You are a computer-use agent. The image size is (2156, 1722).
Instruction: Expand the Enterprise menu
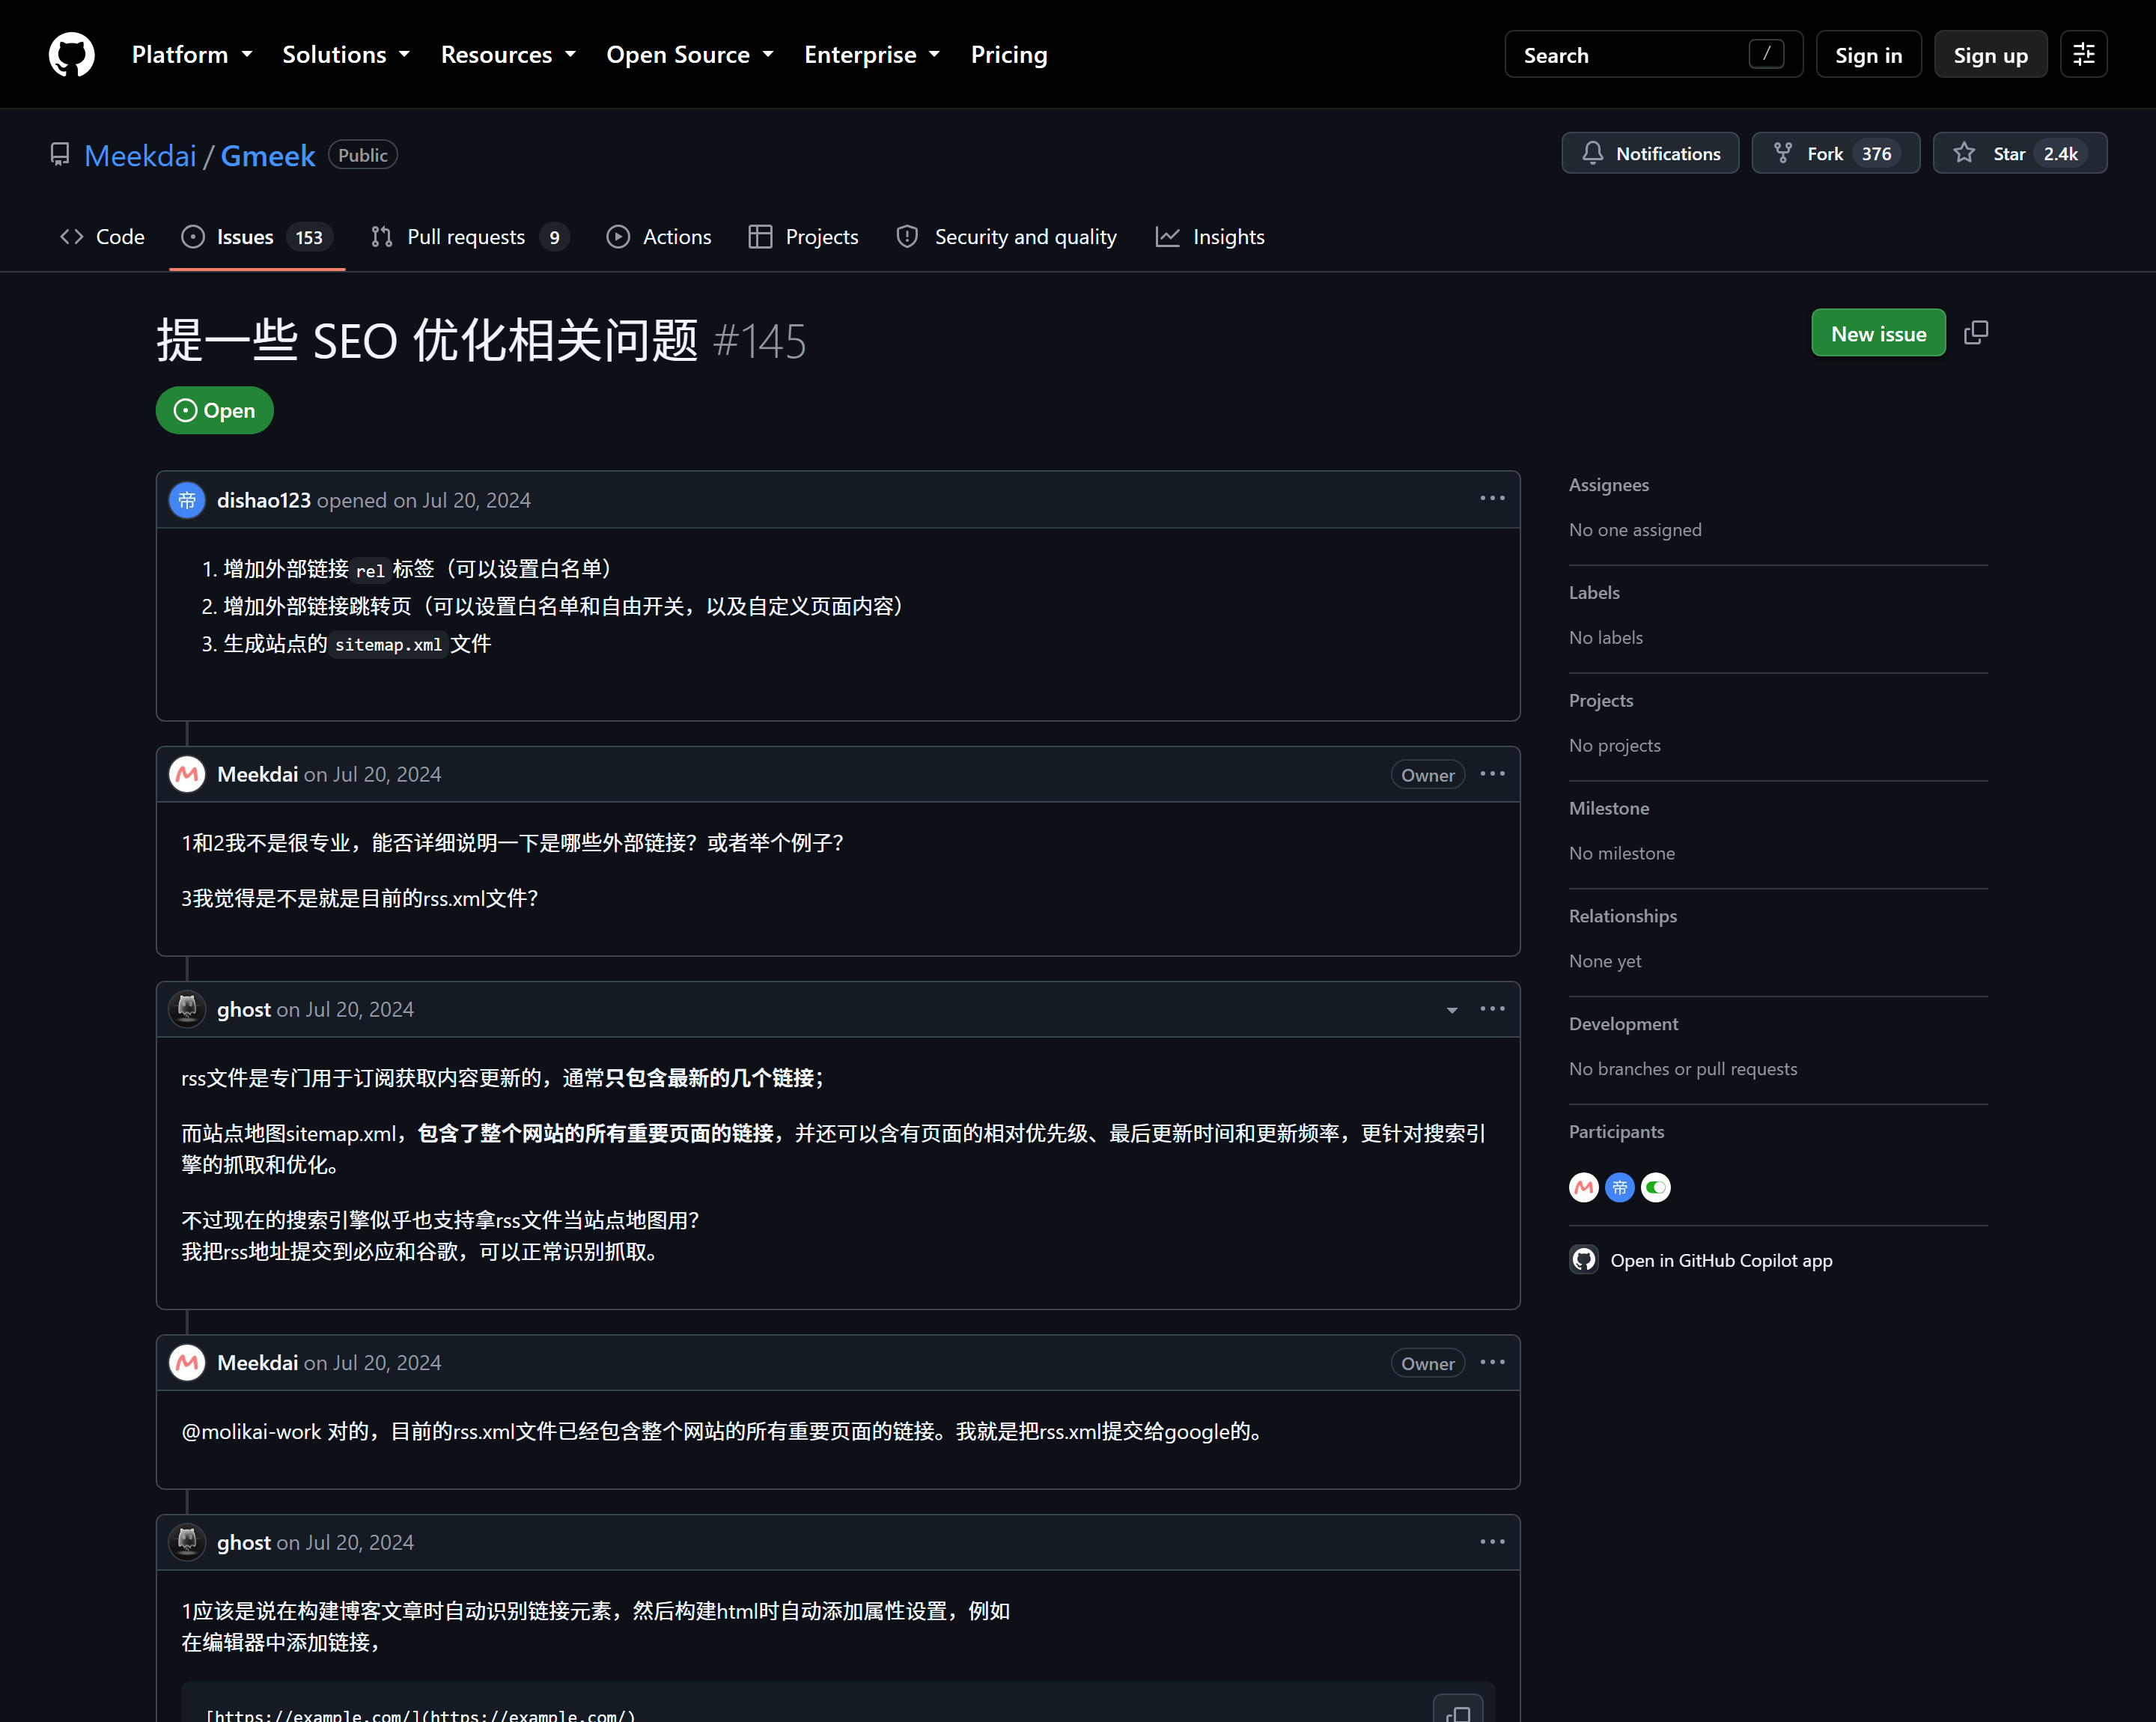[872, 54]
